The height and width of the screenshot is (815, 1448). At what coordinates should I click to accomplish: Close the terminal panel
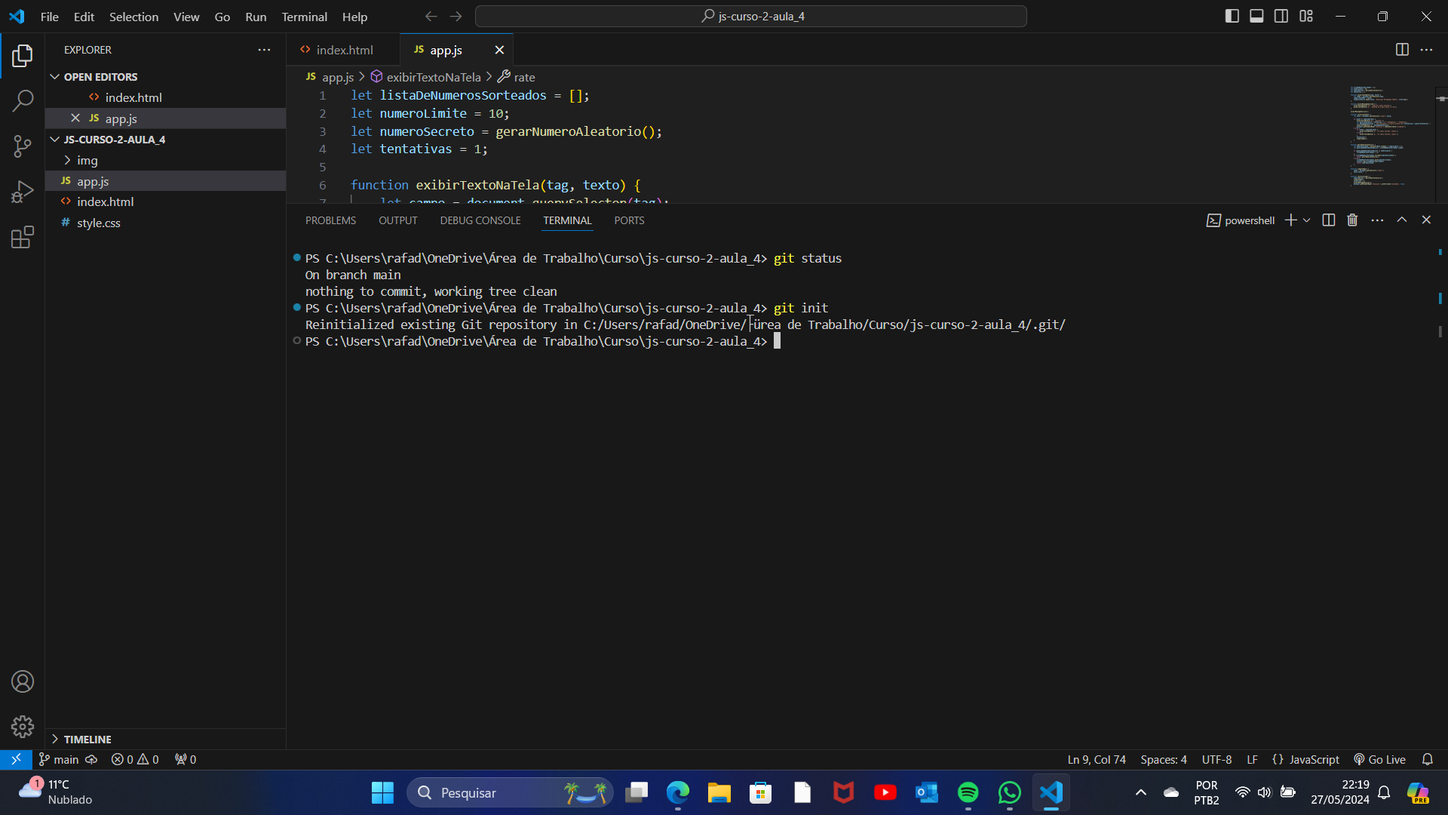click(x=1426, y=220)
